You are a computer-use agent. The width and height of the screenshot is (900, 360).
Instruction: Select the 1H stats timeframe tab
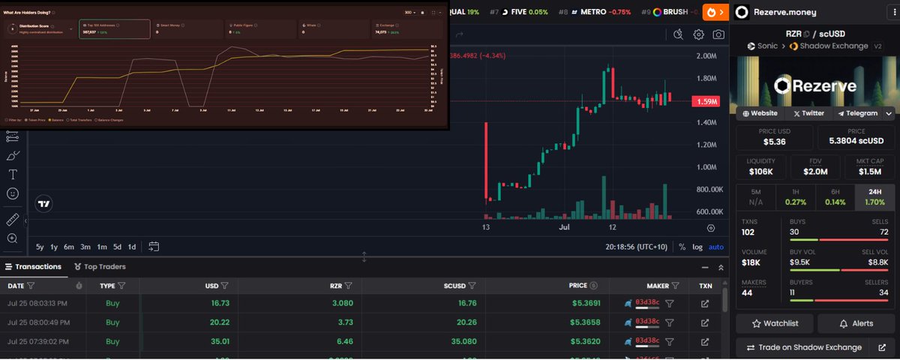click(795, 197)
